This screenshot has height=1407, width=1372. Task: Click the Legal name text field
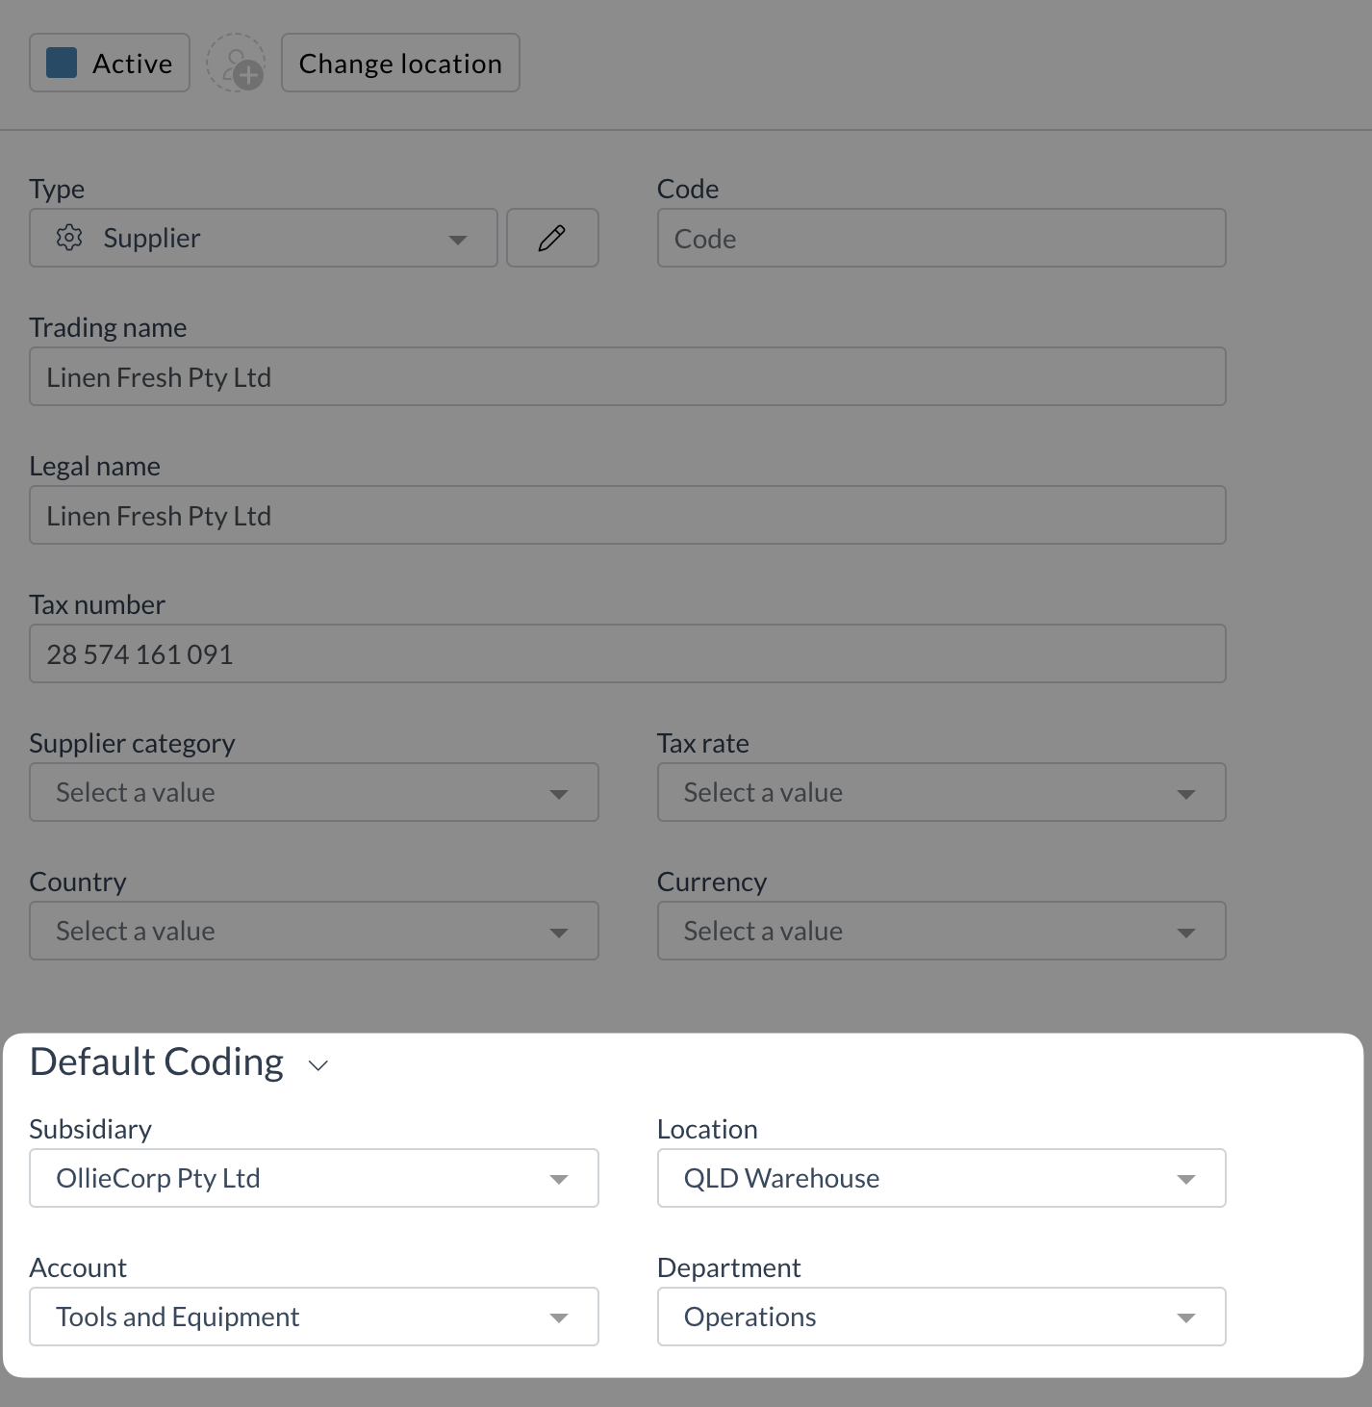coord(627,515)
